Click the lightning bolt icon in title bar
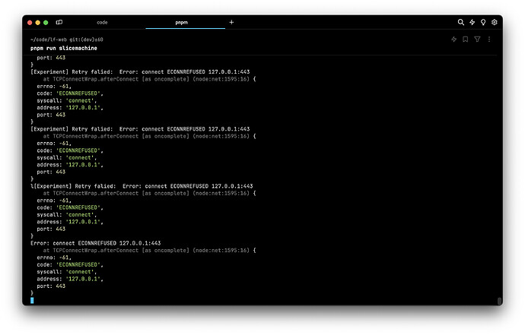The image size is (525, 335). pyautogui.click(x=472, y=22)
